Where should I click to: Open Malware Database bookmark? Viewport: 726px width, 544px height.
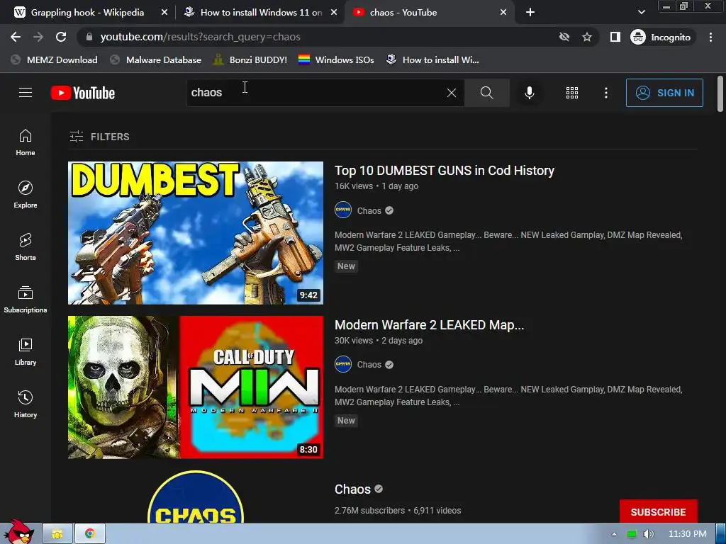click(x=156, y=59)
